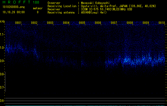
Task: Click the 0801 time marker
Action: coord(18,23)
